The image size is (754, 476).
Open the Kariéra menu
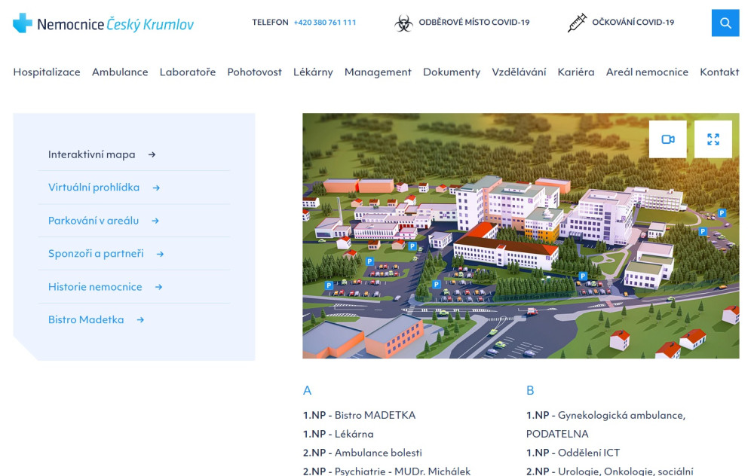(x=576, y=72)
